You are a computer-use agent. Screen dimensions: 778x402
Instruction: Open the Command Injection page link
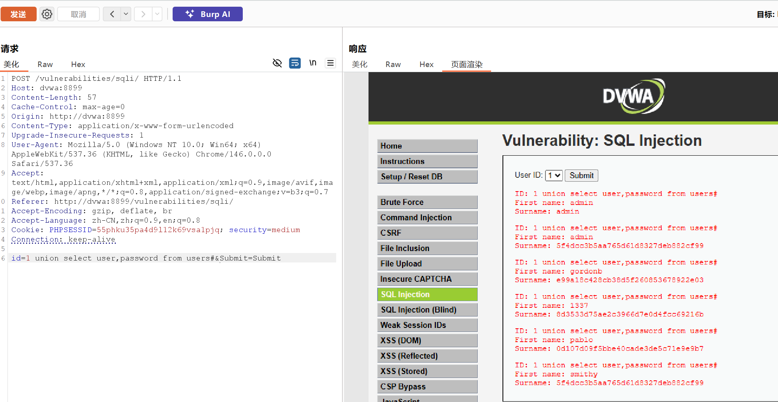[427, 218]
